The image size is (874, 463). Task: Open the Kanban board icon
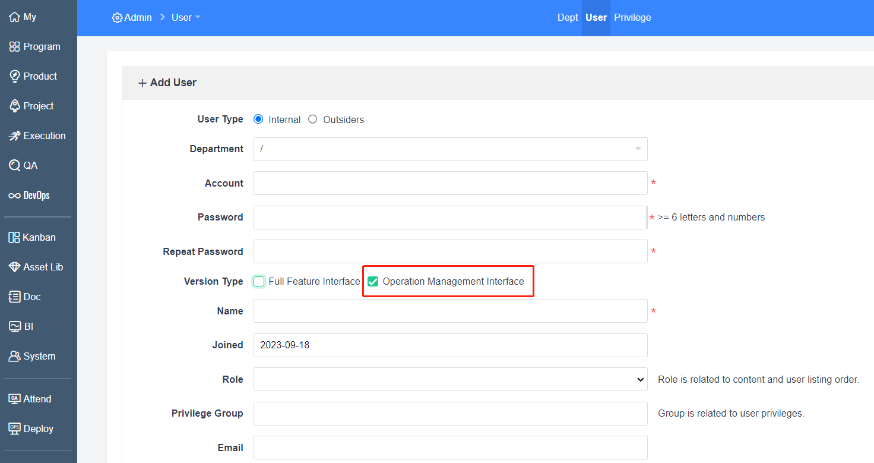coord(15,238)
